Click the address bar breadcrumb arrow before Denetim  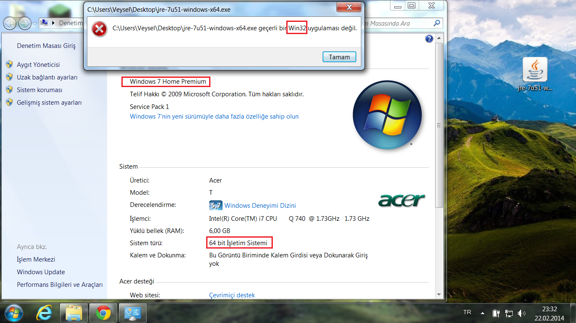point(54,23)
